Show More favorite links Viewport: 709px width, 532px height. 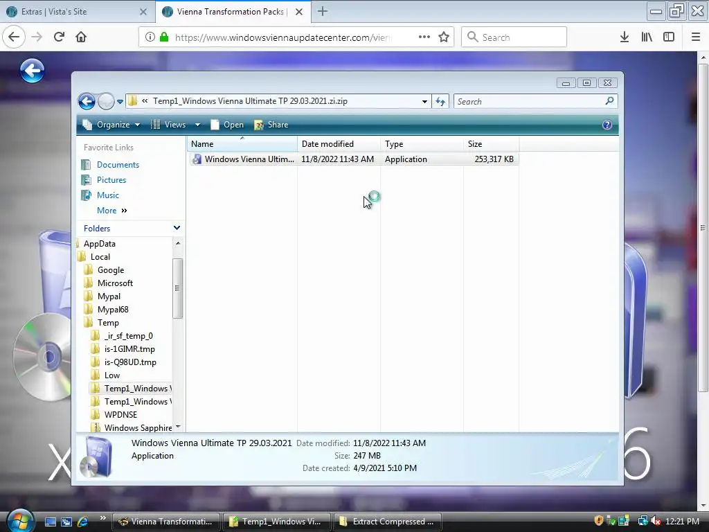point(111,211)
